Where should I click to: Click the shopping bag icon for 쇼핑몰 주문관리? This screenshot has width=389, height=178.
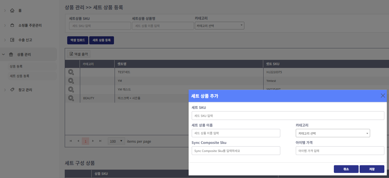point(12,25)
